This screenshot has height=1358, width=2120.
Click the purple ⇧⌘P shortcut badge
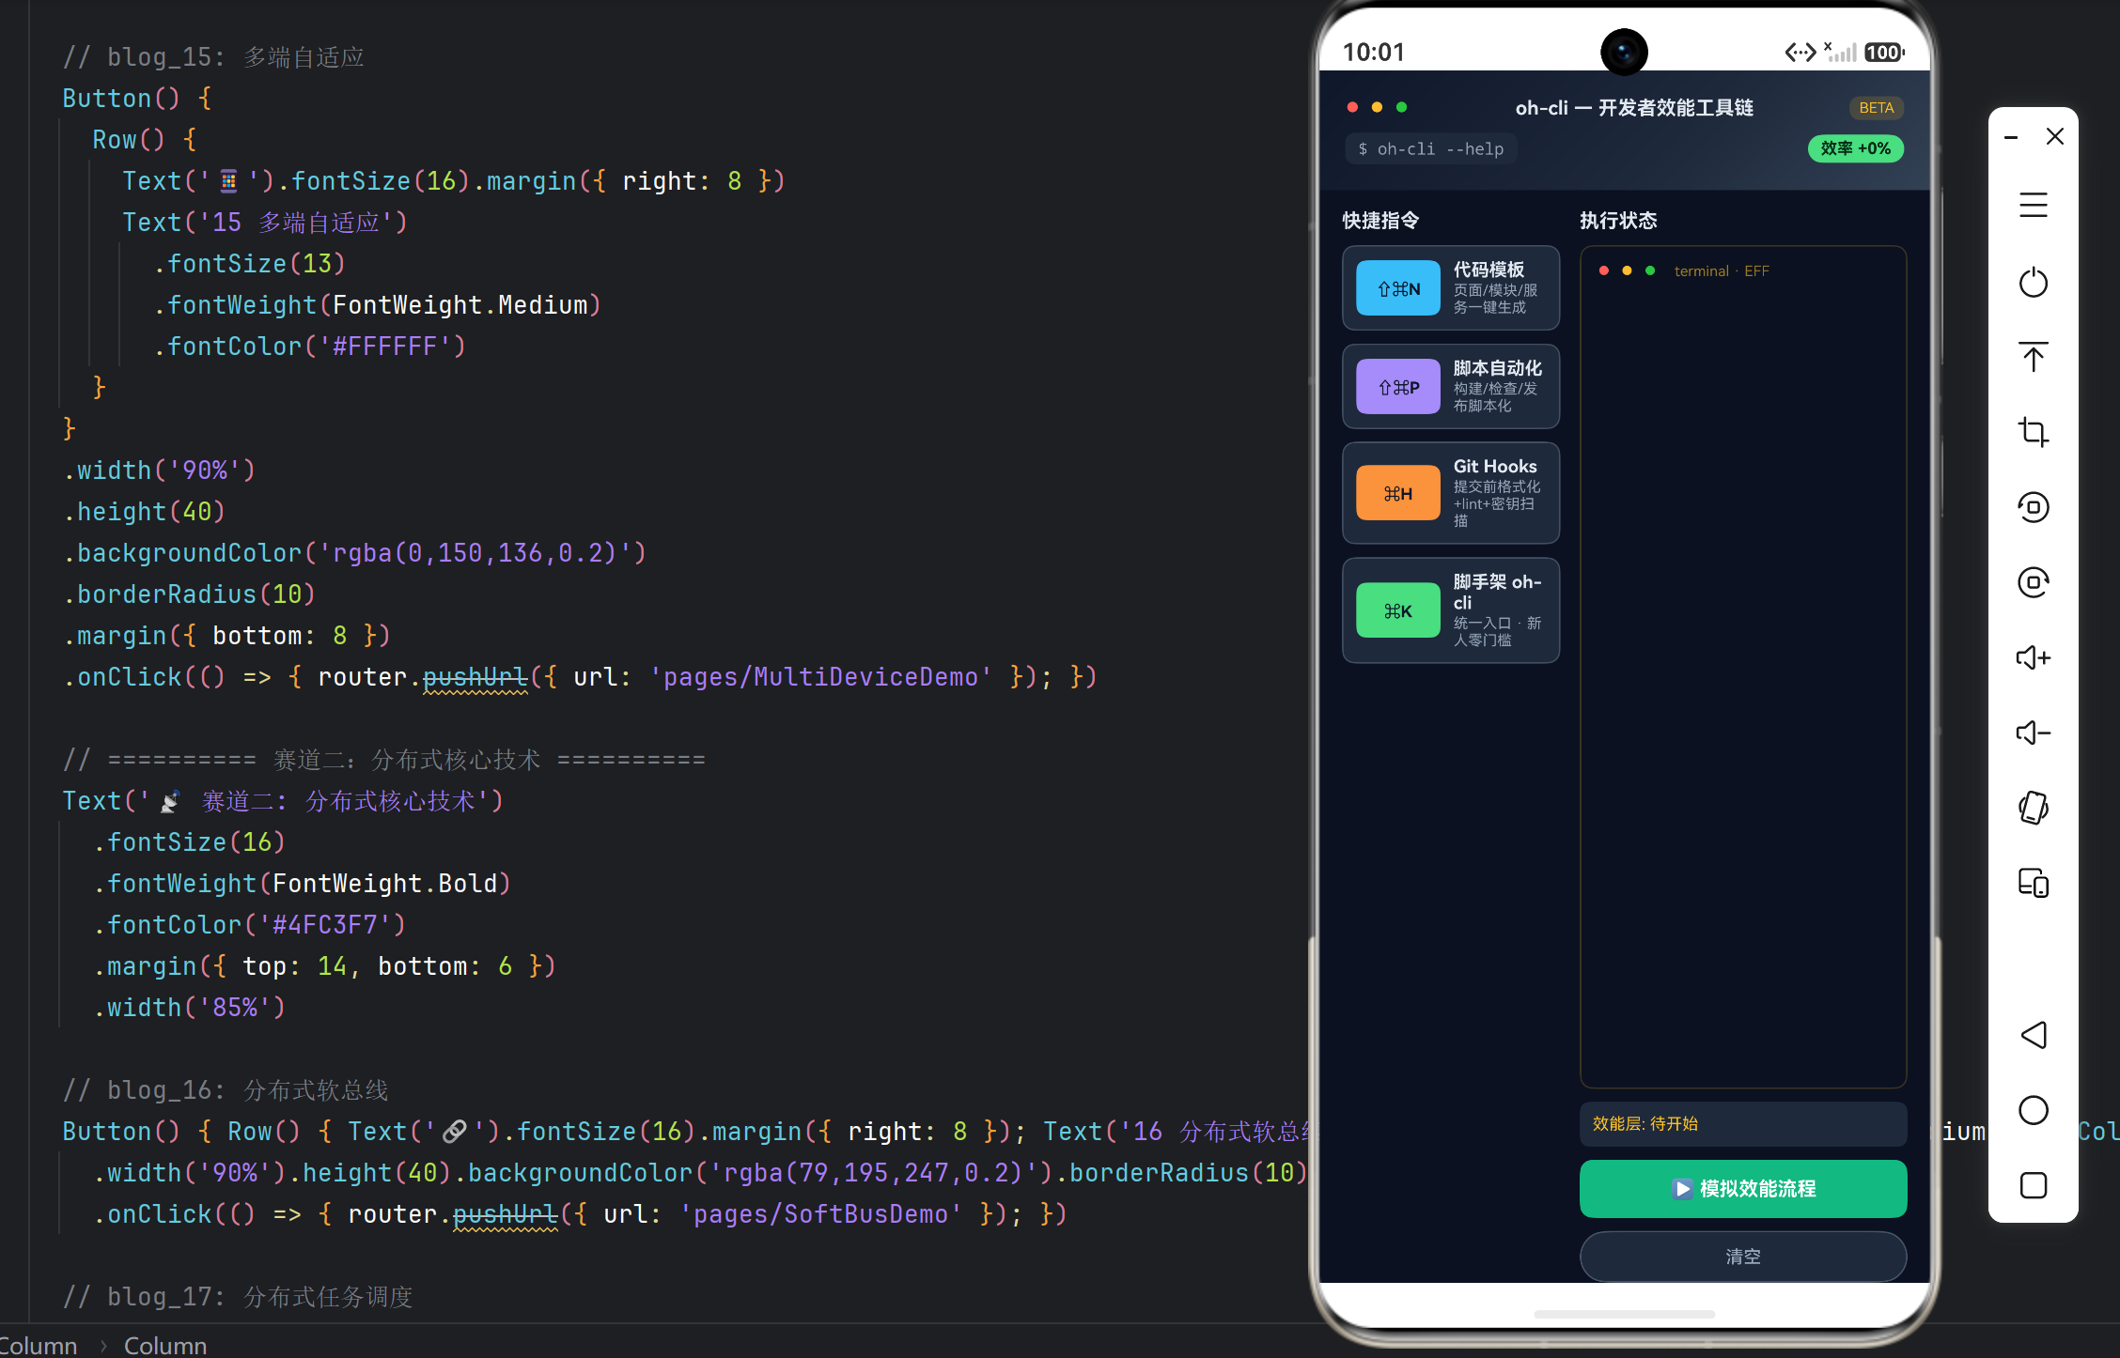pyautogui.click(x=1398, y=387)
